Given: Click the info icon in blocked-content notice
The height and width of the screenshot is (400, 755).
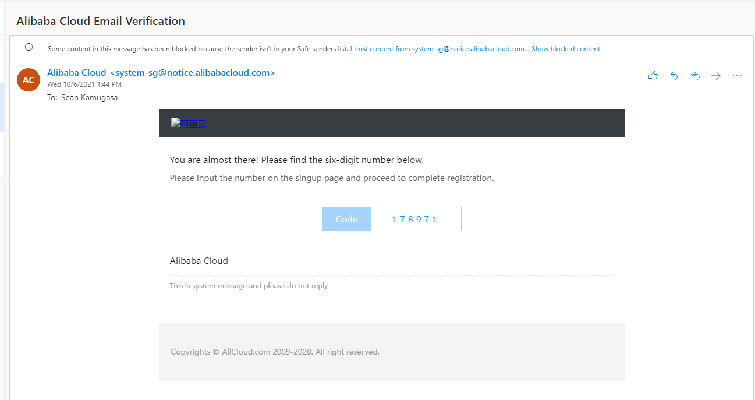Looking at the screenshot, I should pos(29,48).
